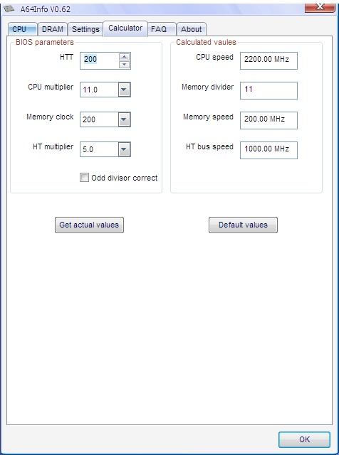
Task: Click the BIOS parameters group title
Action: coord(45,42)
